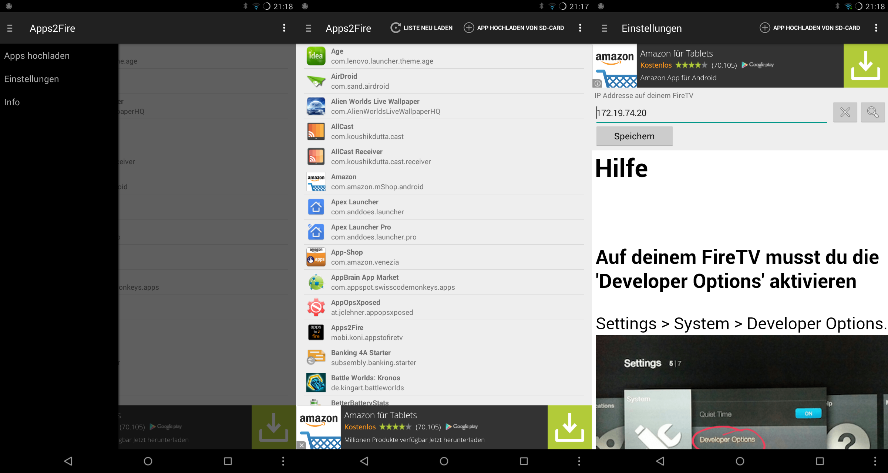The height and width of the screenshot is (473, 888).
Task: Select the AirDroid app icon
Action: [316, 81]
